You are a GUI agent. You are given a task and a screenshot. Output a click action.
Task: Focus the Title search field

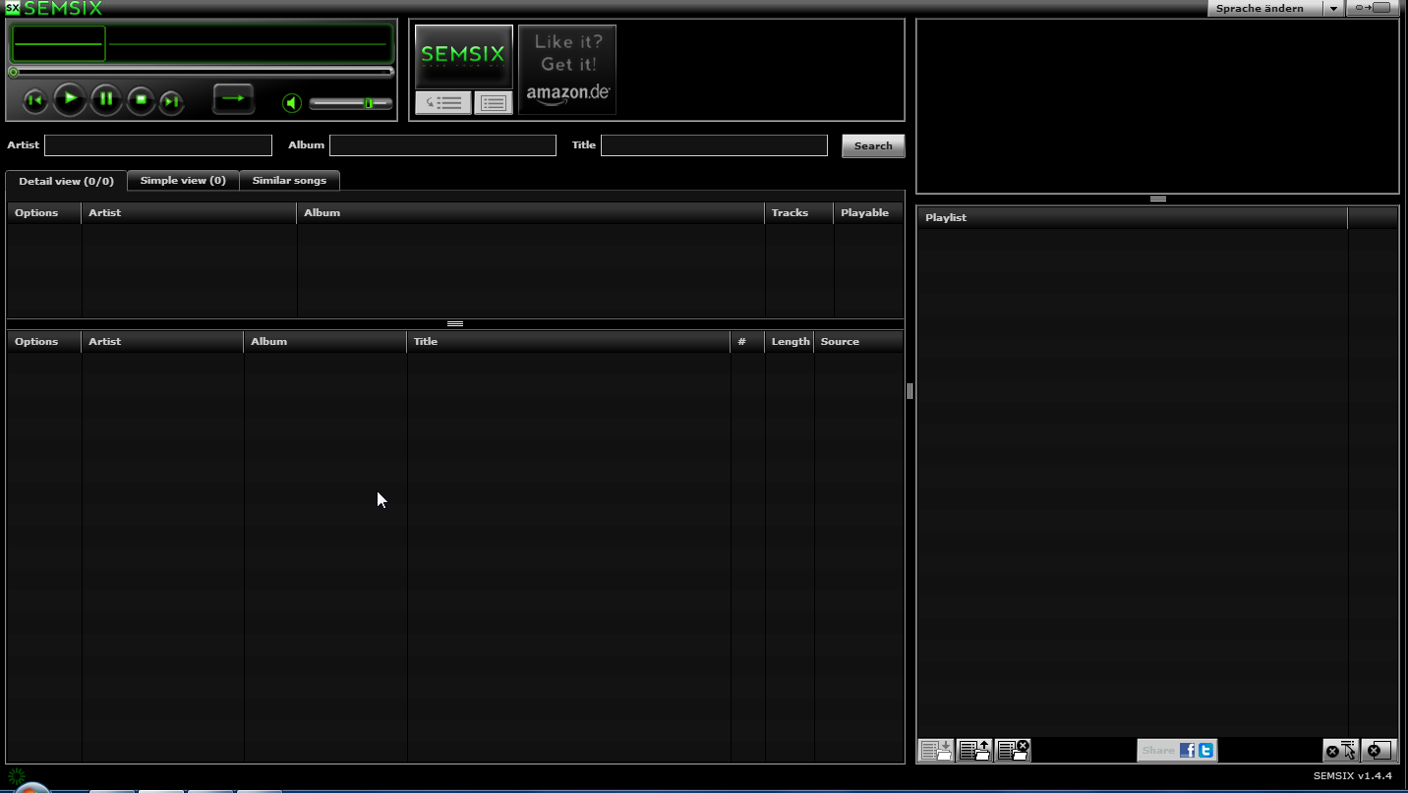[x=714, y=145]
